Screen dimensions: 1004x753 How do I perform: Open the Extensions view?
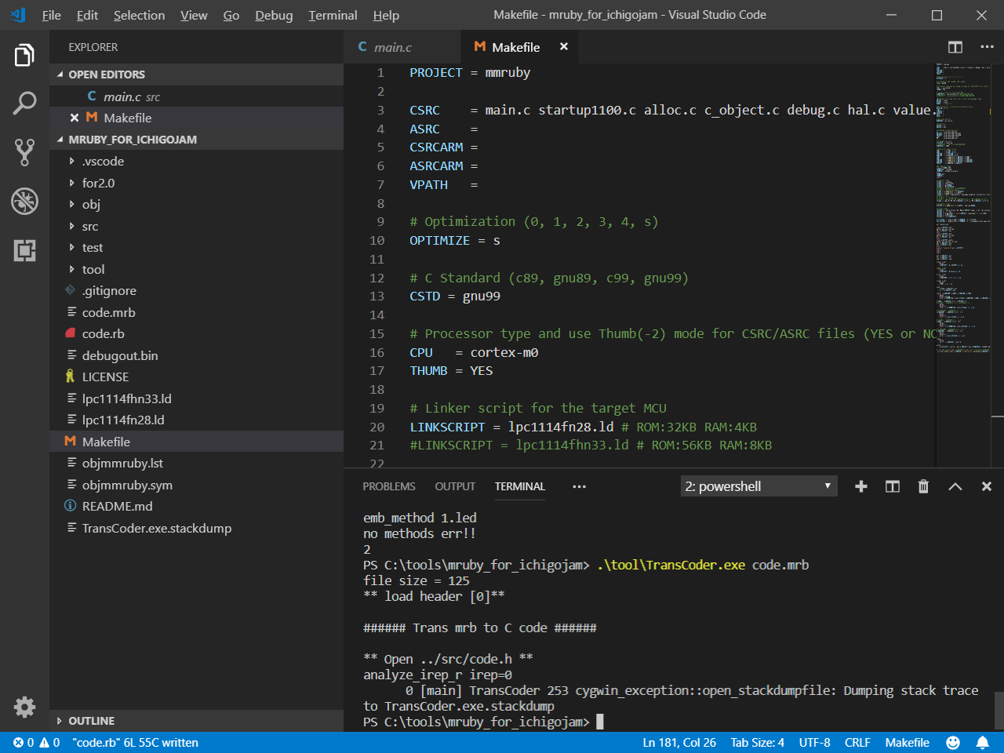24,250
